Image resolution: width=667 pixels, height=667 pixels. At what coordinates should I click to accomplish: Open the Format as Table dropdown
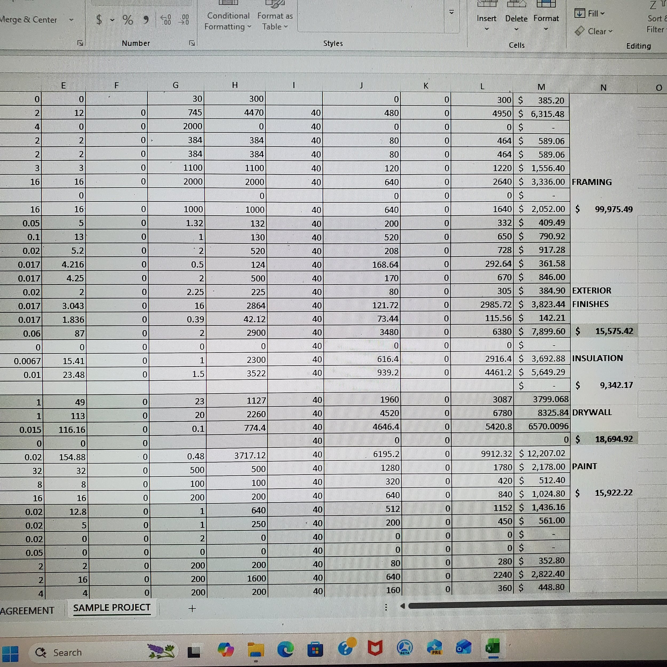(275, 21)
